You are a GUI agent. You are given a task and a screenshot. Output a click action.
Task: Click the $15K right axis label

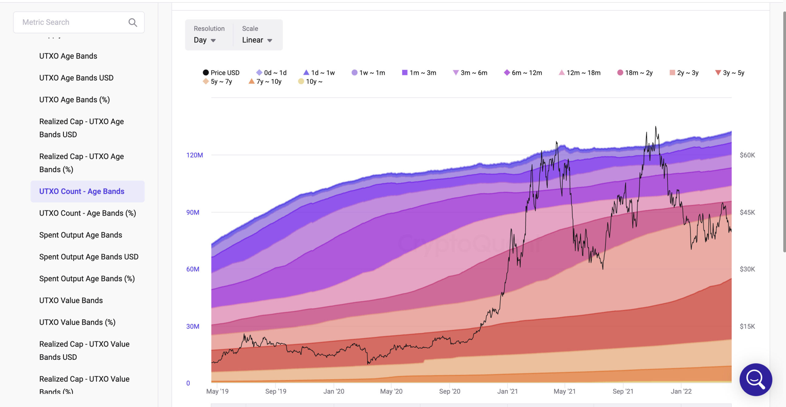(747, 326)
